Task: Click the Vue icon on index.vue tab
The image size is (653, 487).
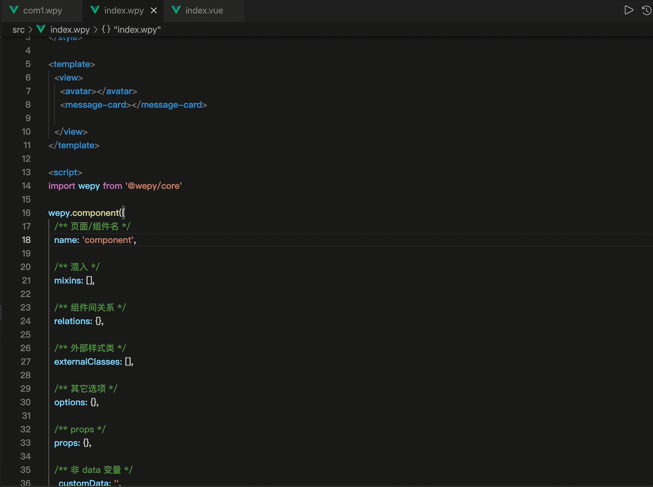Action: tap(176, 10)
